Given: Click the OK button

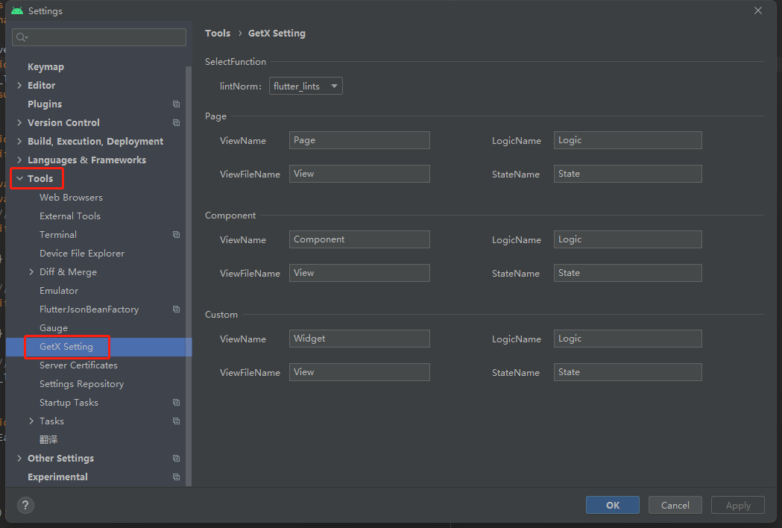Looking at the screenshot, I should (613, 505).
